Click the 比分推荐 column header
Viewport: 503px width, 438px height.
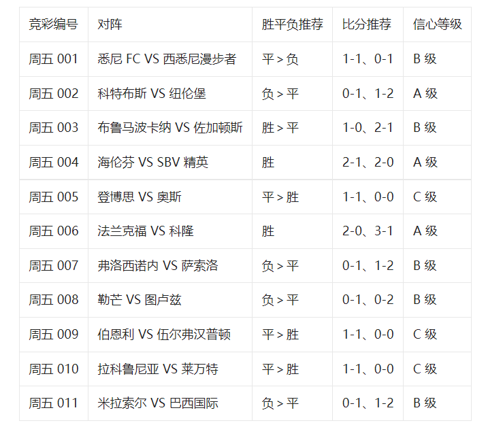(367, 24)
